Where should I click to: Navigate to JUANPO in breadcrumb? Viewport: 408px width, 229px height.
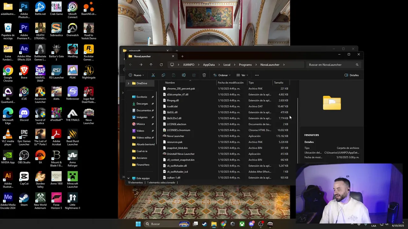point(188,65)
